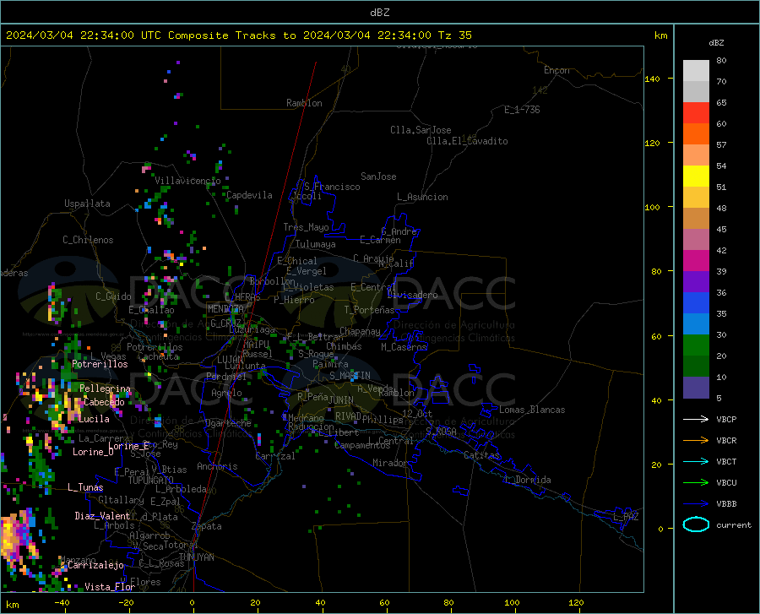Click the Tres_Mayo map label
The width and height of the screenshot is (760, 614).
(x=306, y=227)
